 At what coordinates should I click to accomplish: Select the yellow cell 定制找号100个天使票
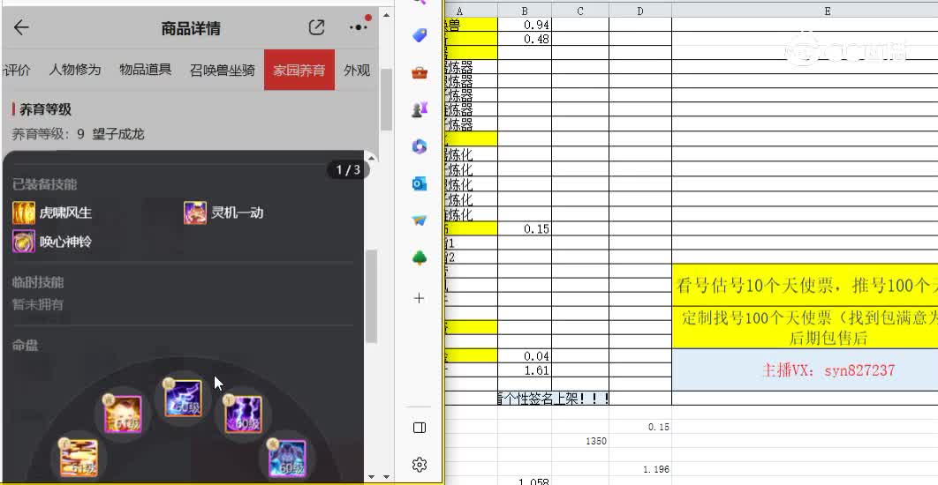click(805, 327)
